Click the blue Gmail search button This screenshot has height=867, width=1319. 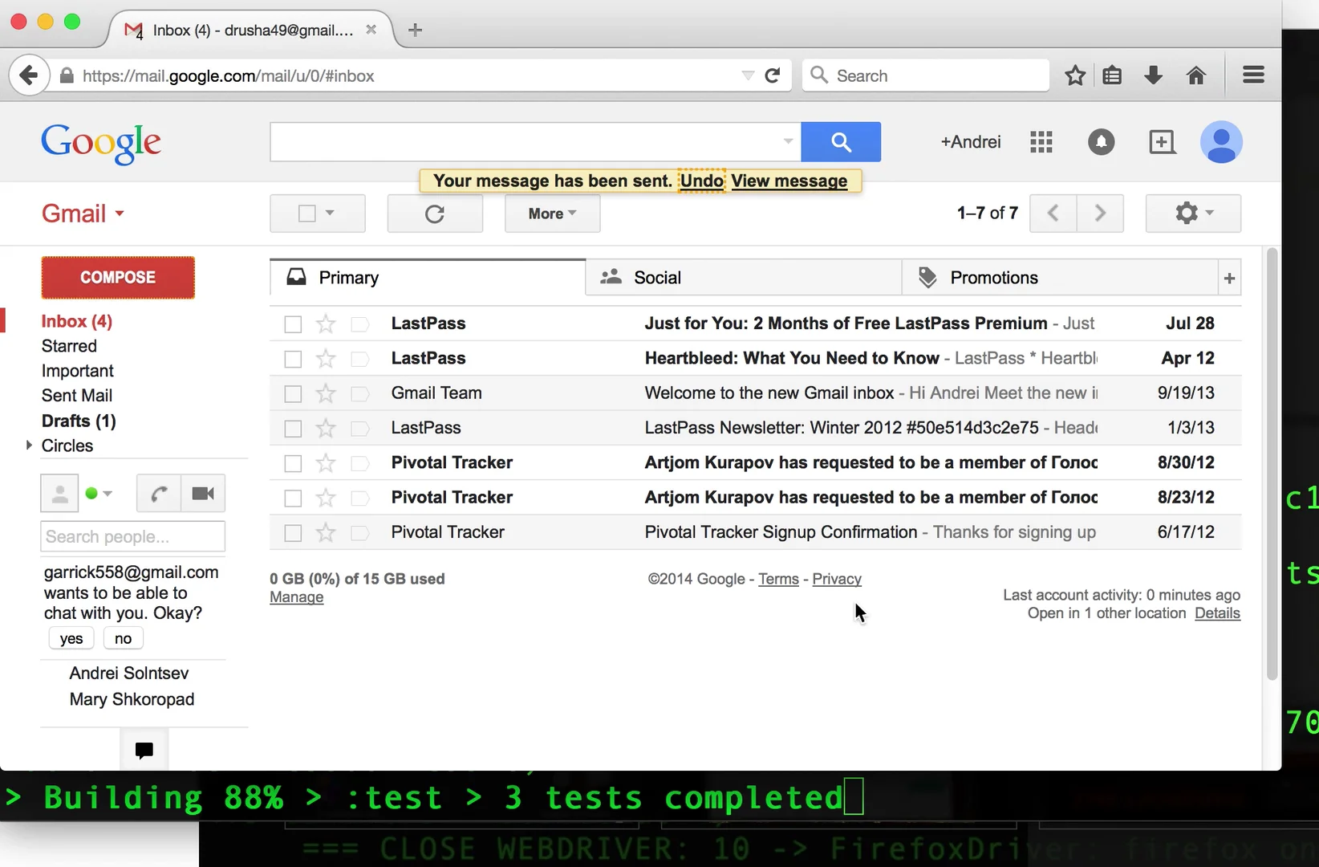point(840,142)
